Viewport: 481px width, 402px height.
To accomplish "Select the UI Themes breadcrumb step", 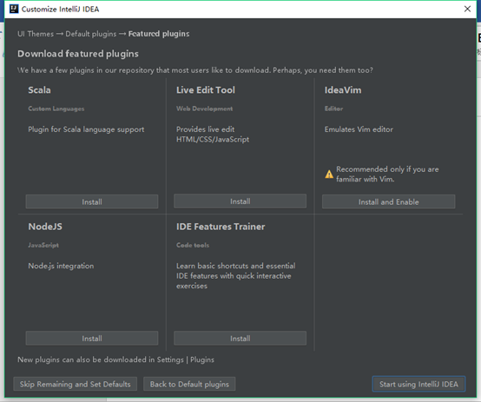I will pyautogui.click(x=36, y=34).
